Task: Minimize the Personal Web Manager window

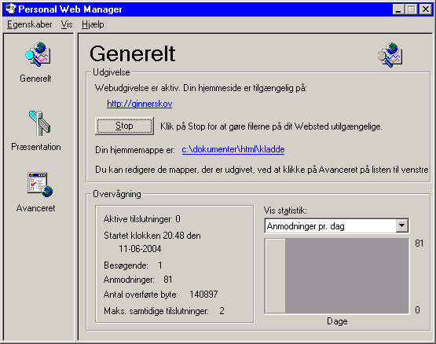Action: pyautogui.click(x=398, y=9)
